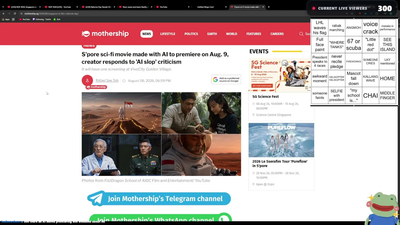Close the S'pore sci-fi movie tab
This screenshot has height=225, width=400.
coord(263,7)
